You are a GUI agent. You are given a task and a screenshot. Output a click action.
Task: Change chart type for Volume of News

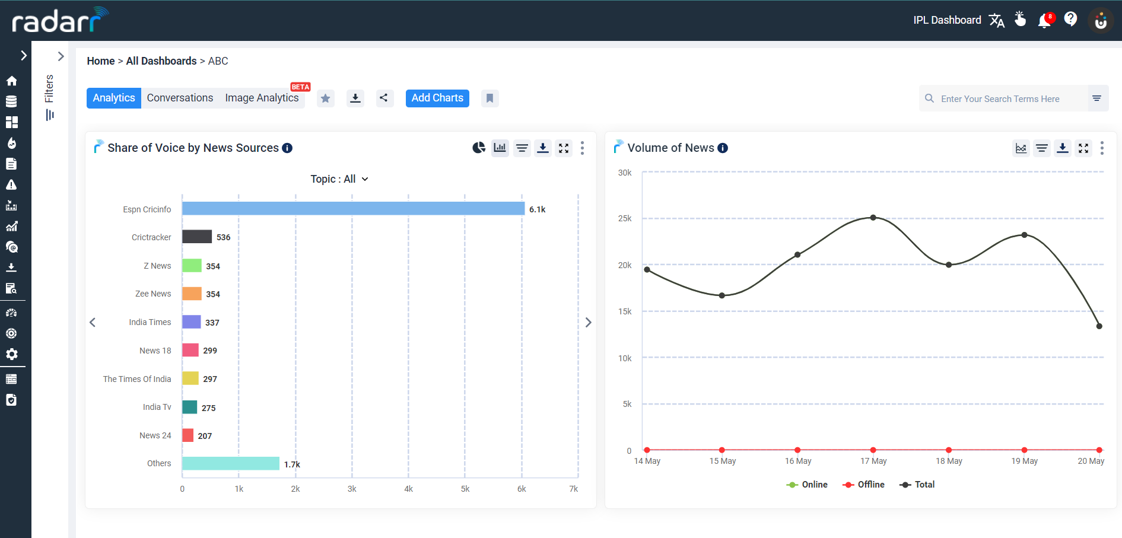[x=1021, y=148]
